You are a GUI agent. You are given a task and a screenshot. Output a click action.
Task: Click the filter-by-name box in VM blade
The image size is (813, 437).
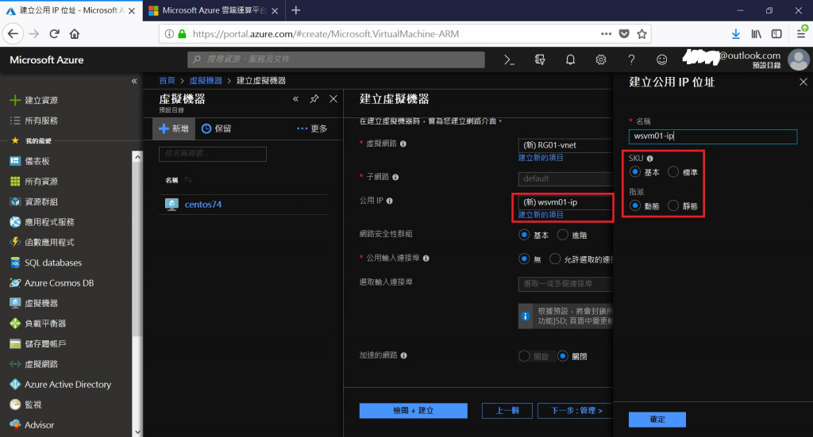[x=213, y=154]
